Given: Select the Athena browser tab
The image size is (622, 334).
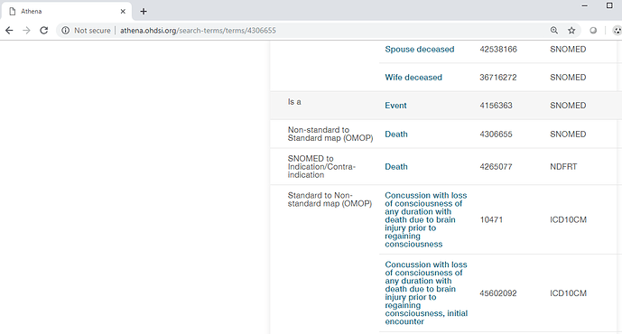Looking at the screenshot, I should coord(67,11).
